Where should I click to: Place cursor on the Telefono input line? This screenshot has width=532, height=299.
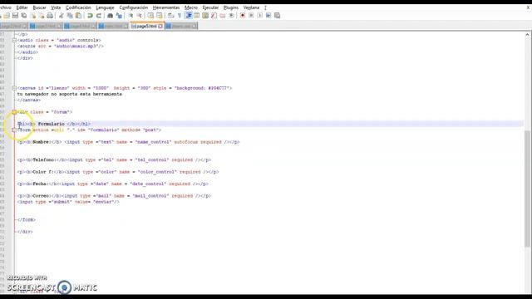[114, 160]
